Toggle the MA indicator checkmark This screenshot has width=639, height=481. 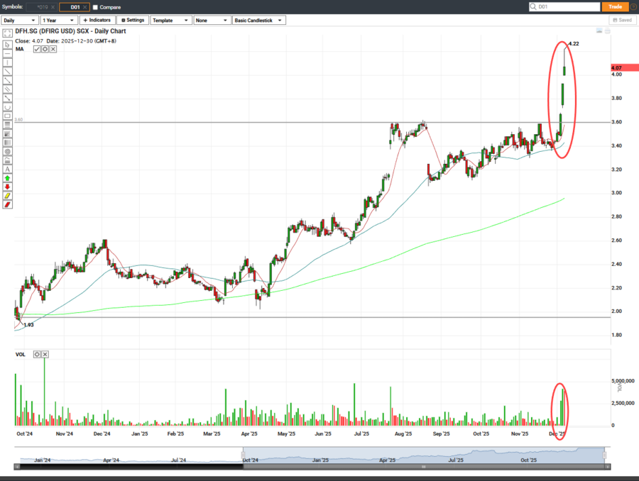[x=37, y=49]
